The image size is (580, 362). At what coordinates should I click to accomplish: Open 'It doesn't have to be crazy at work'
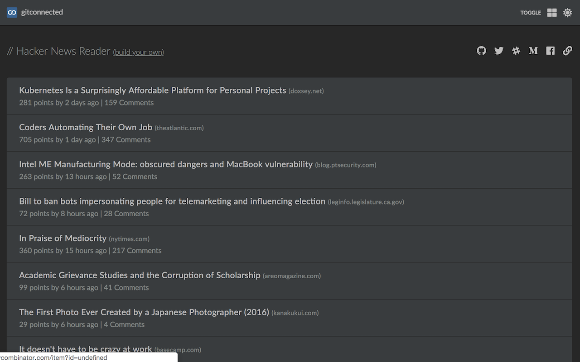click(86, 349)
